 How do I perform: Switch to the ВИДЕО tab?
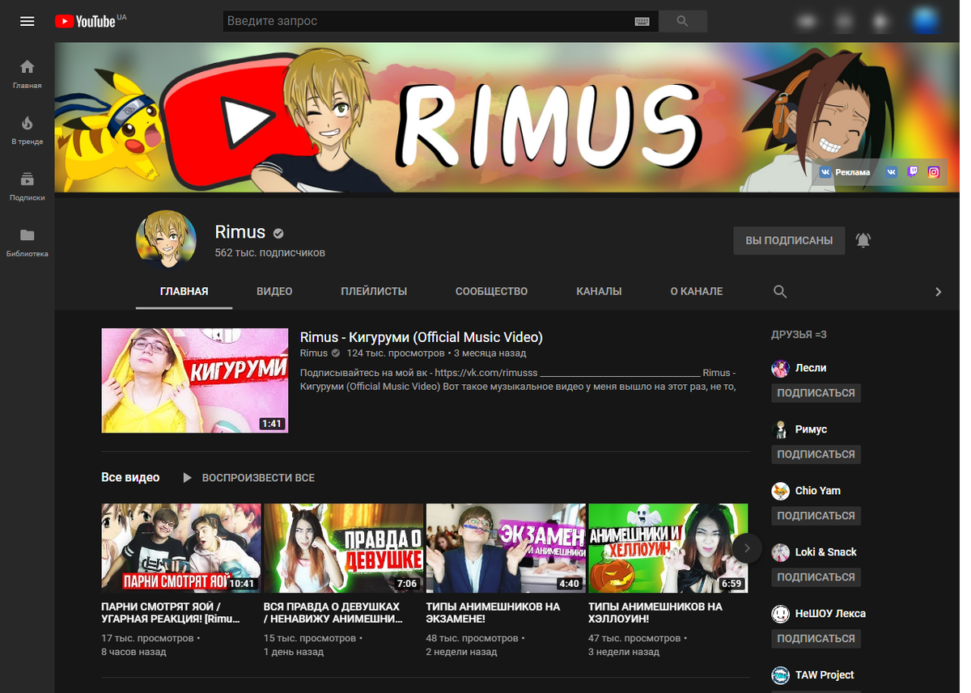click(274, 291)
